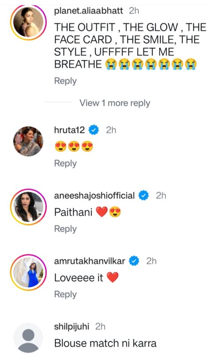Reply to Loveeee it comment
Screen dimensions: 212x354
point(65,294)
